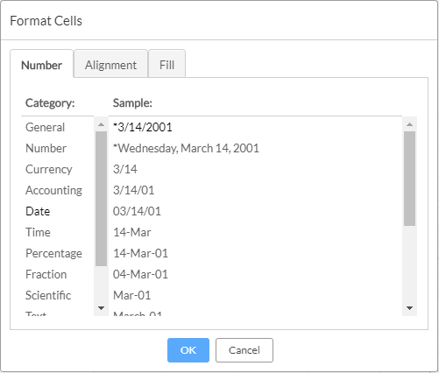
Task: Click the Sample list scrollbar thumb
Action: [x=409, y=179]
